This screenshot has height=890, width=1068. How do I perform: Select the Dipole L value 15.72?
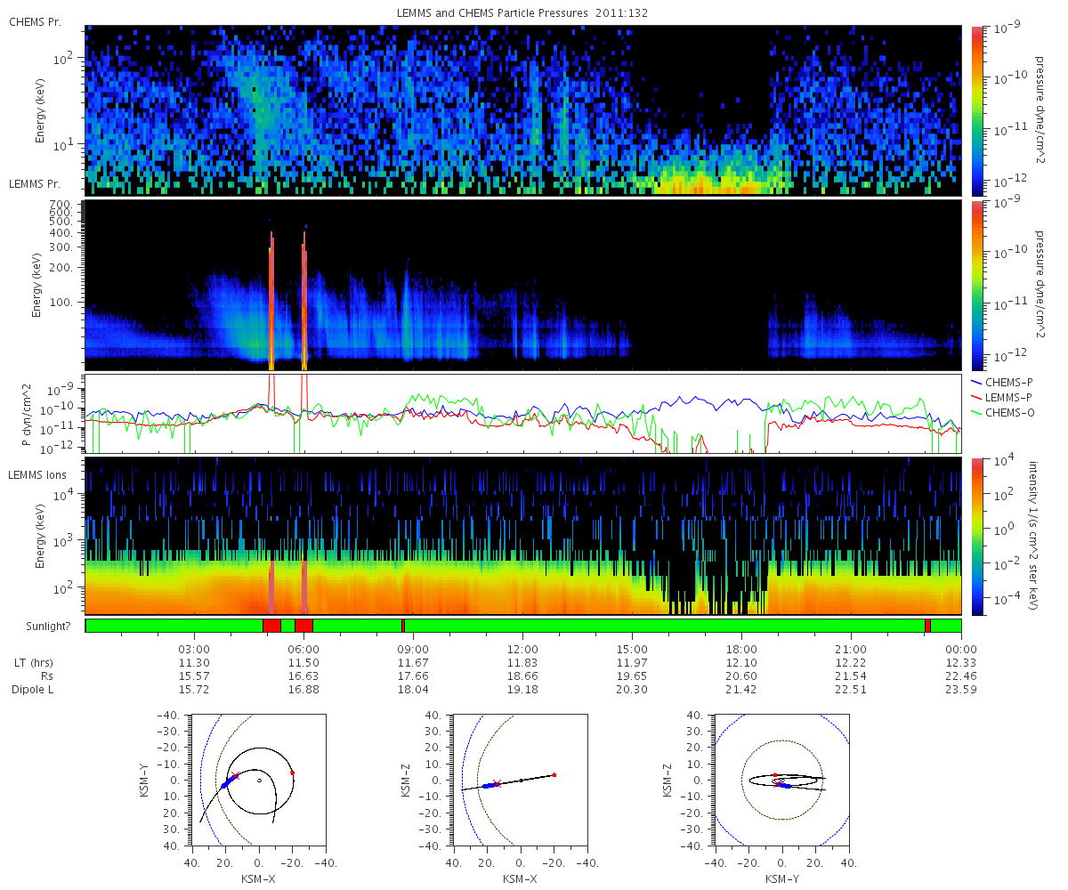click(194, 690)
